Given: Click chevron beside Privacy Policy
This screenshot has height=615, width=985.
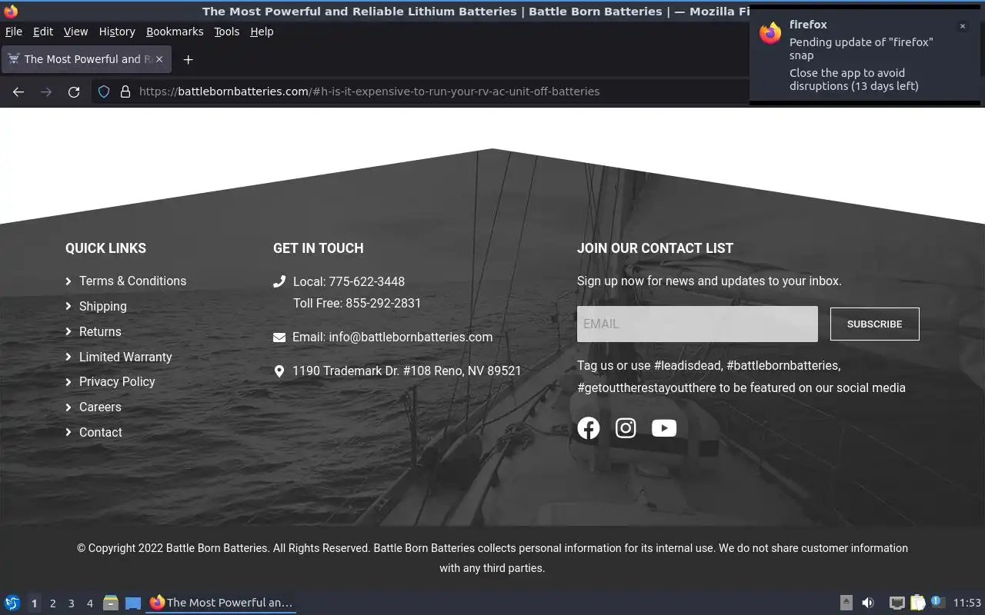Looking at the screenshot, I should (x=68, y=382).
